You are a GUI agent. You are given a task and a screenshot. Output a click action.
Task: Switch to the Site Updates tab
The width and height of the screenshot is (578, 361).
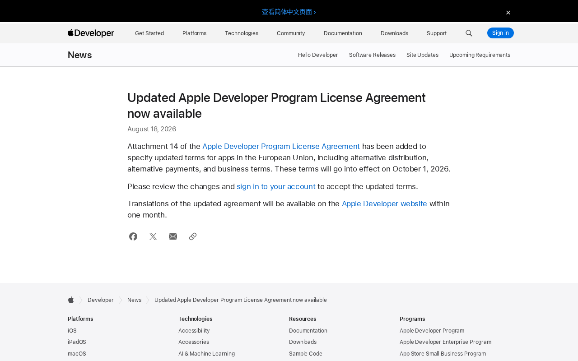click(422, 55)
